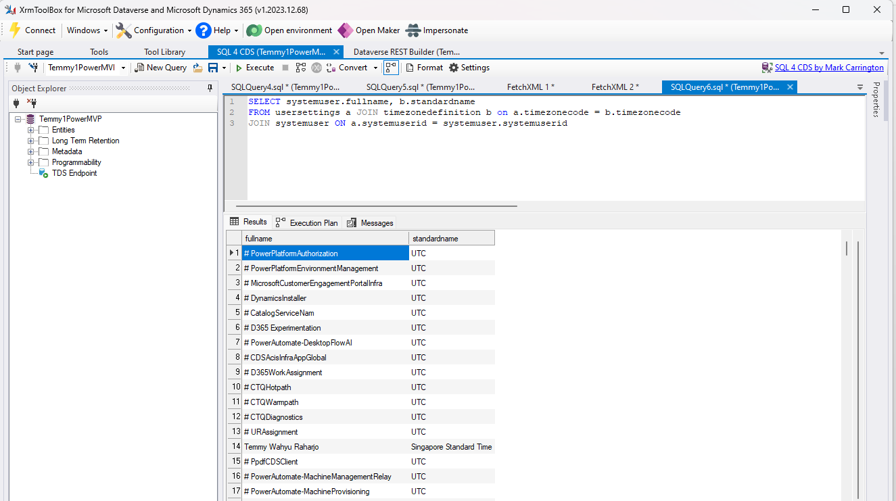Open the FetchXML 2 tab
The height and width of the screenshot is (501, 896).
point(615,87)
